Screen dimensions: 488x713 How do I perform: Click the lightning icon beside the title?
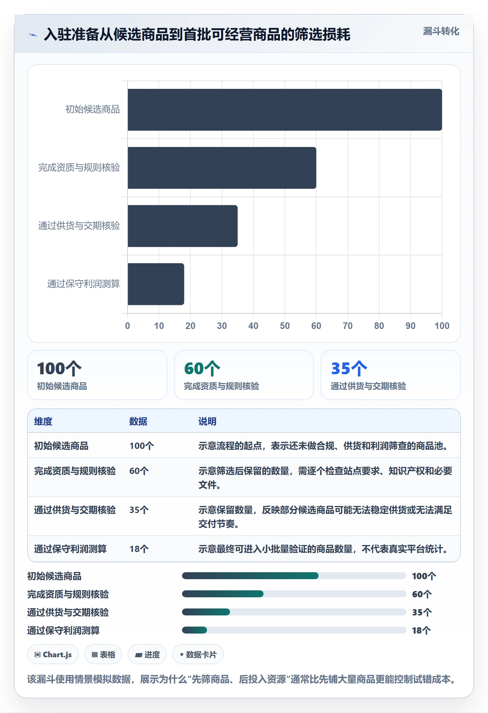coord(33,35)
